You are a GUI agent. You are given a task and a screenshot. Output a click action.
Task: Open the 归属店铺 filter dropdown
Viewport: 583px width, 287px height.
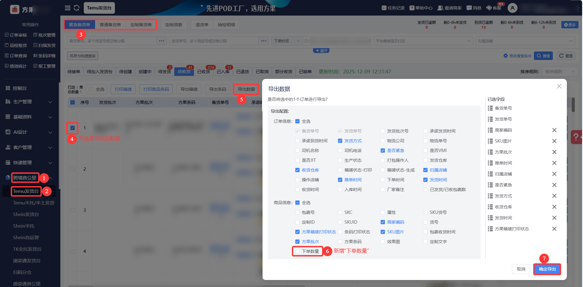click(x=525, y=41)
